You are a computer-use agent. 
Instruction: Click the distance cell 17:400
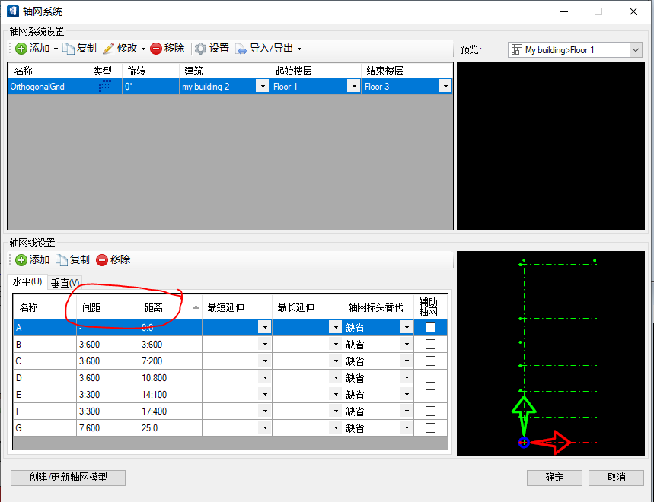pos(171,411)
